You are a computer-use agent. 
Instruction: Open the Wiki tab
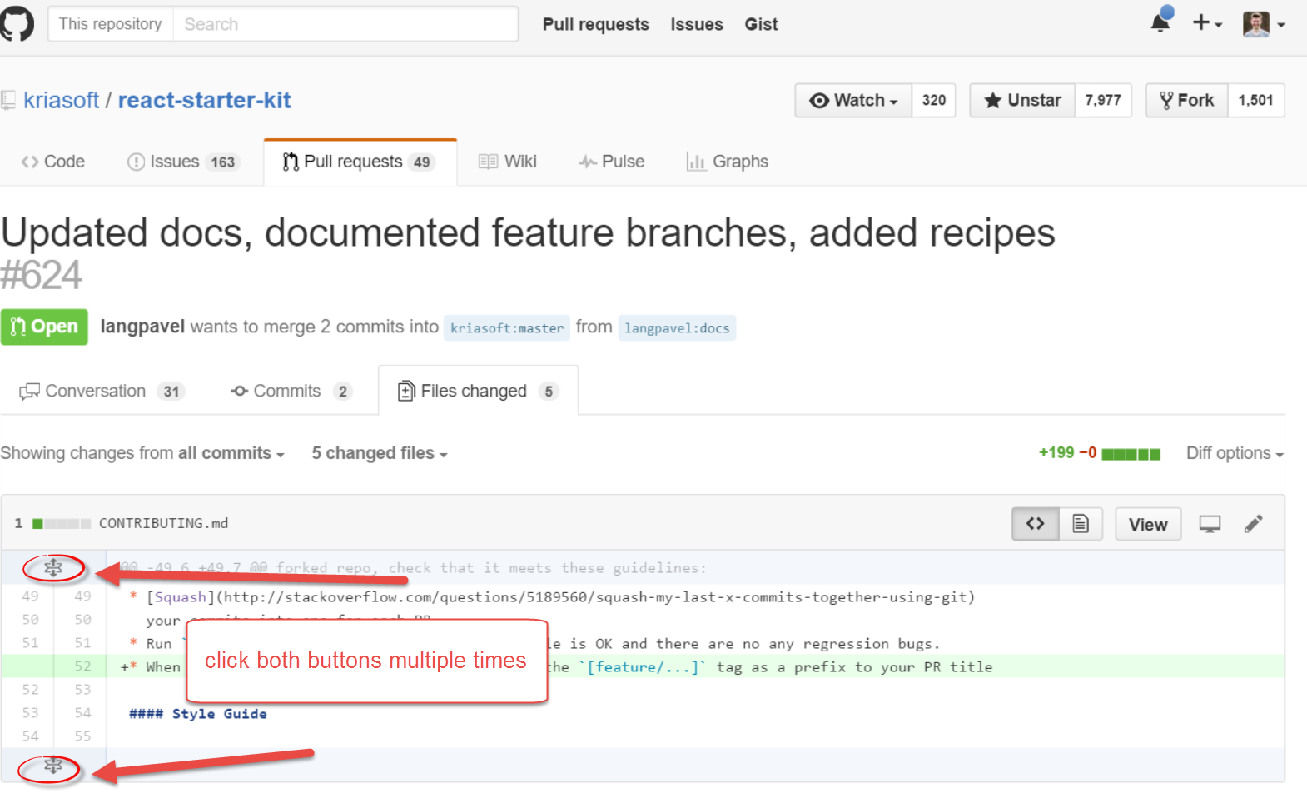pos(508,162)
